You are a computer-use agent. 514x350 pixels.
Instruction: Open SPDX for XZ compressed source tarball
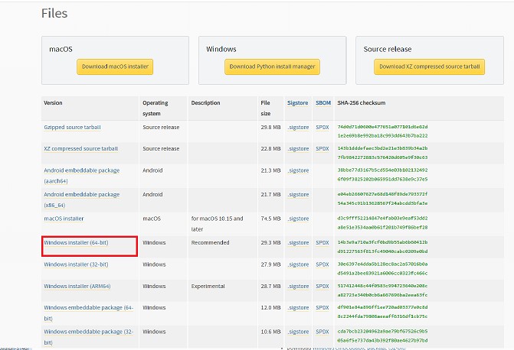point(322,148)
